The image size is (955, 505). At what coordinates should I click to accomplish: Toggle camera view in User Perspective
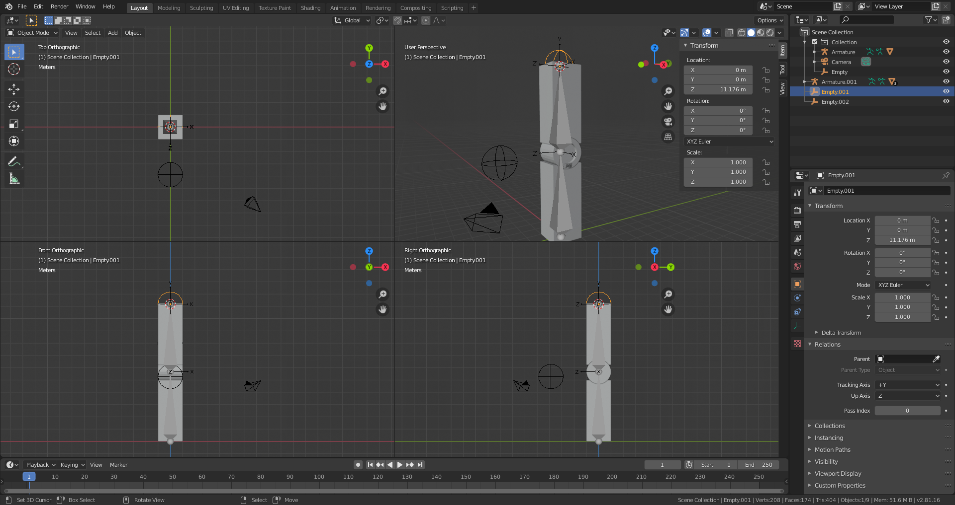668,121
